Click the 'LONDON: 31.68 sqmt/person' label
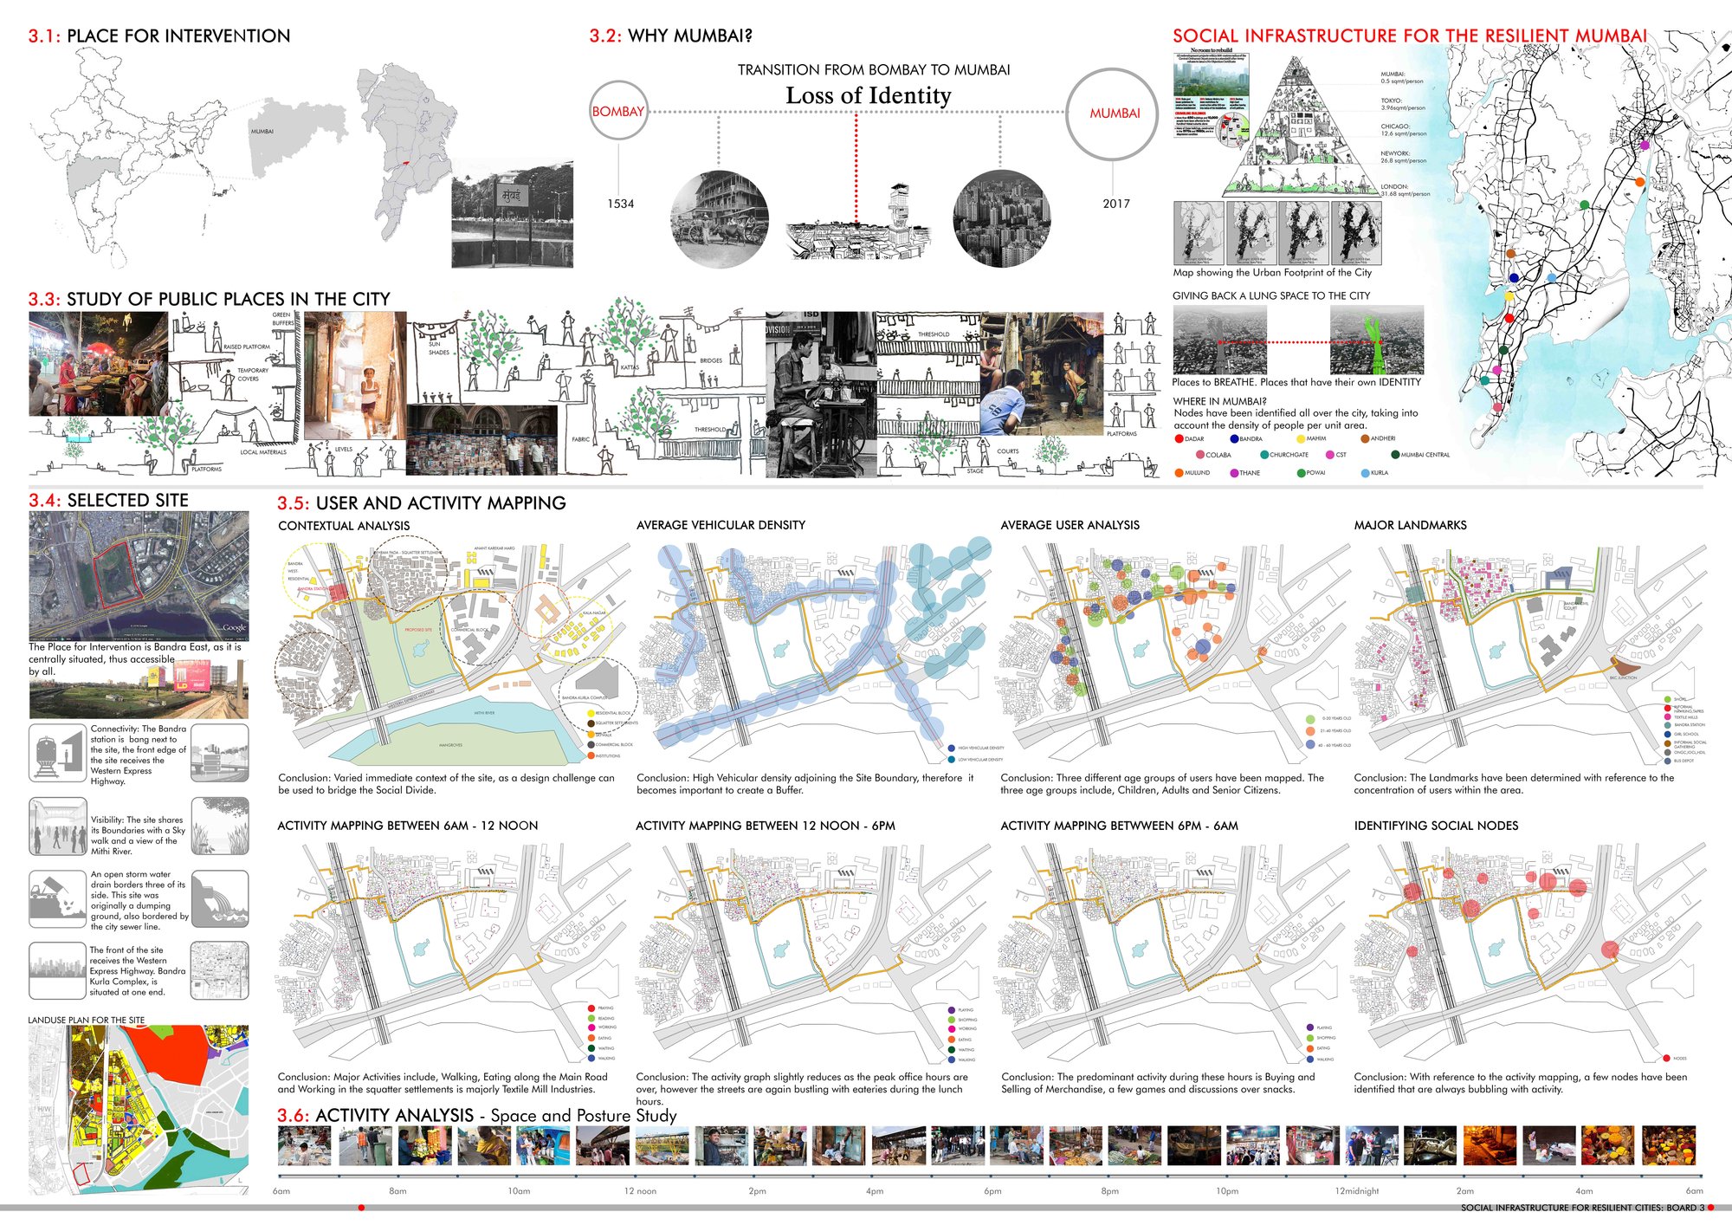The width and height of the screenshot is (1732, 1225). 1405,191
